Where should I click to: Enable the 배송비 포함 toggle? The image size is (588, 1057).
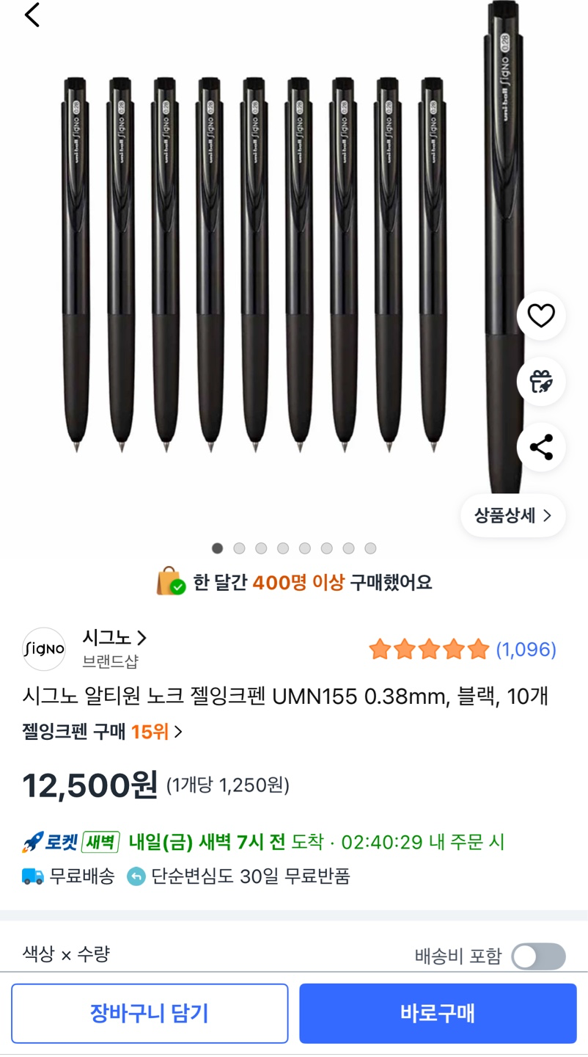538,956
